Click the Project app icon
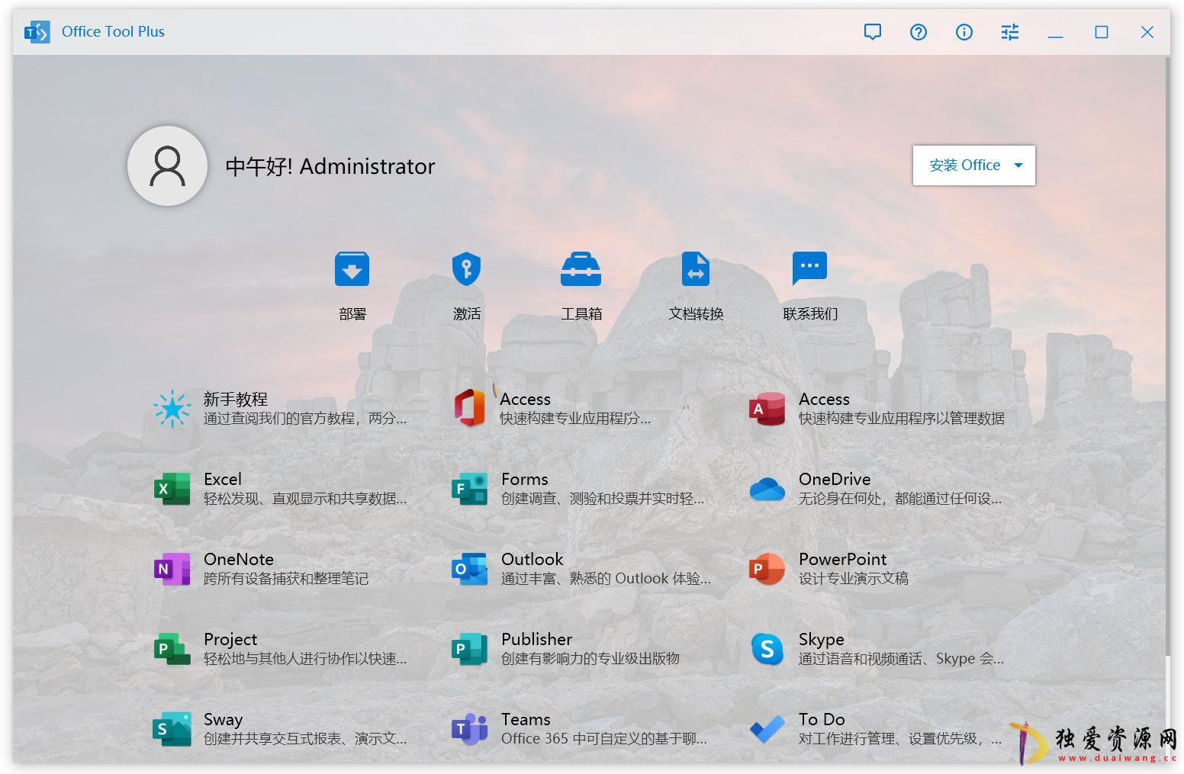Viewport: 1184px width, 774px height. (x=172, y=649)
